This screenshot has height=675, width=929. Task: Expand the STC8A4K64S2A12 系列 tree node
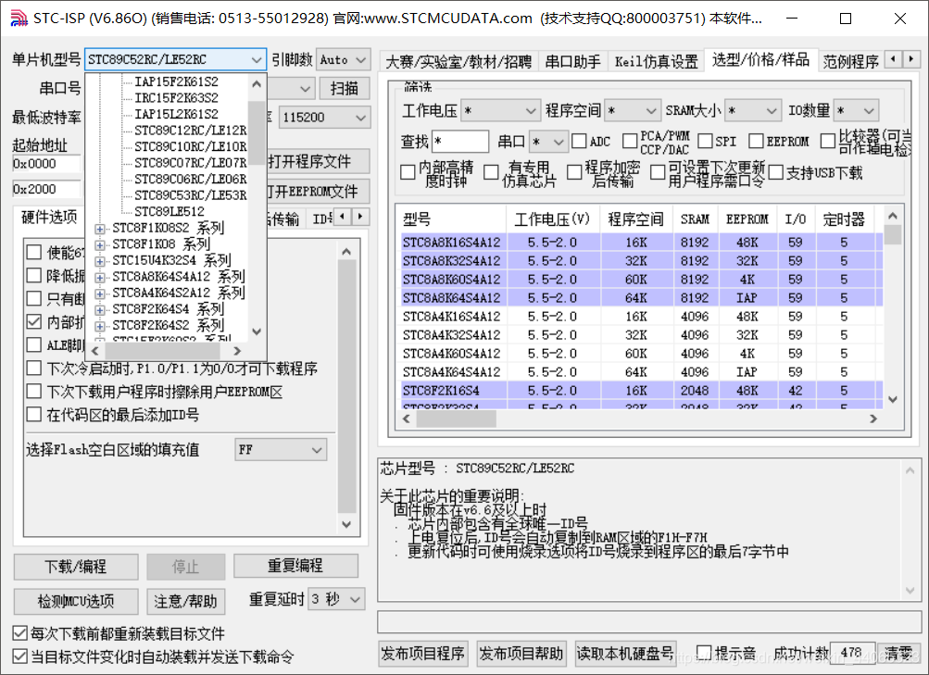pyautogui.click(x=99, y=294)
